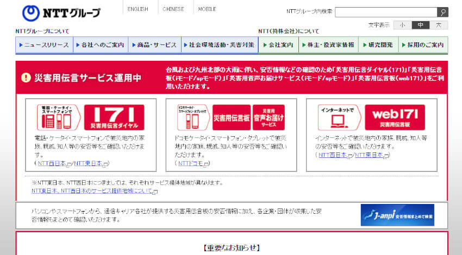Click the NTT Group search input field
Viewport: 462px width, 255px height.
click(x=386, y=12)
